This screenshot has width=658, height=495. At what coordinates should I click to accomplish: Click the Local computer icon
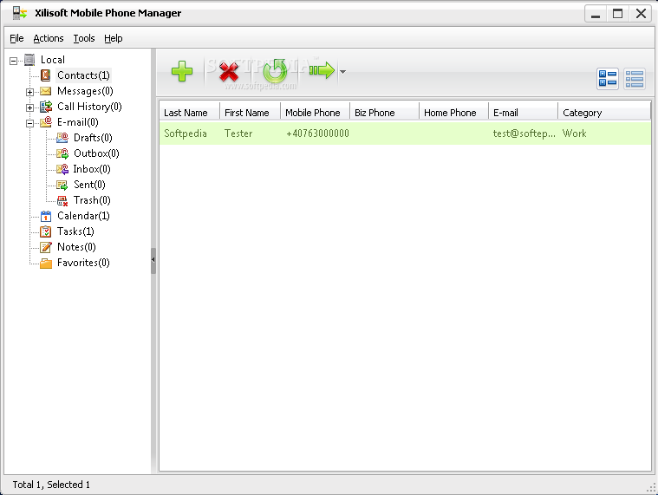click(x=29, y=60)
